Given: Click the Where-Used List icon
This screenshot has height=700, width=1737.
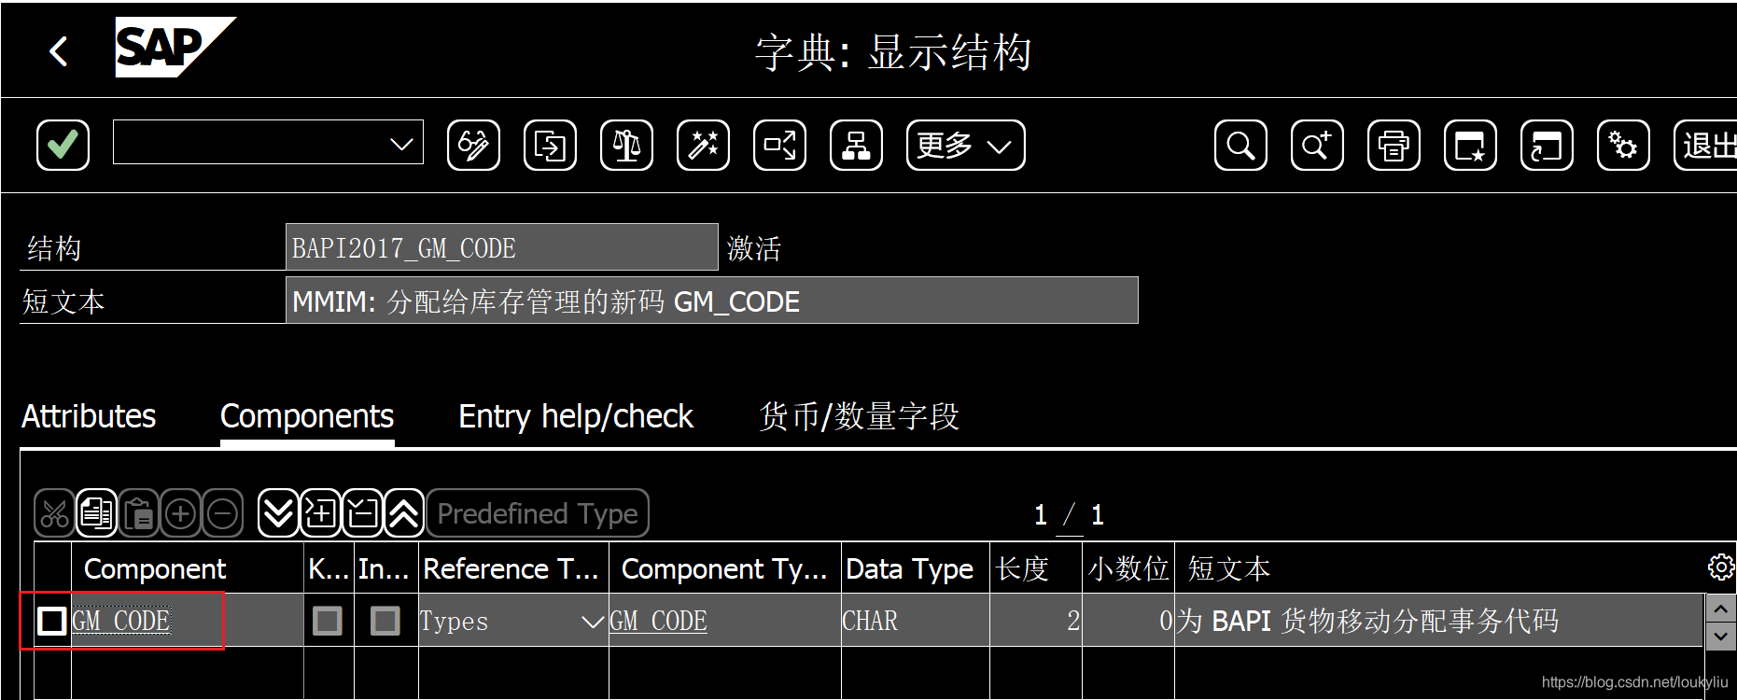Looking at the screenshot, I should 779,146.
